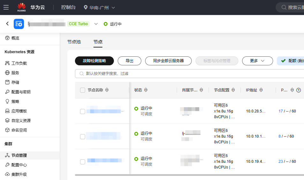
Task: Focus the keyword search filter field
Action: coord(189,74)
